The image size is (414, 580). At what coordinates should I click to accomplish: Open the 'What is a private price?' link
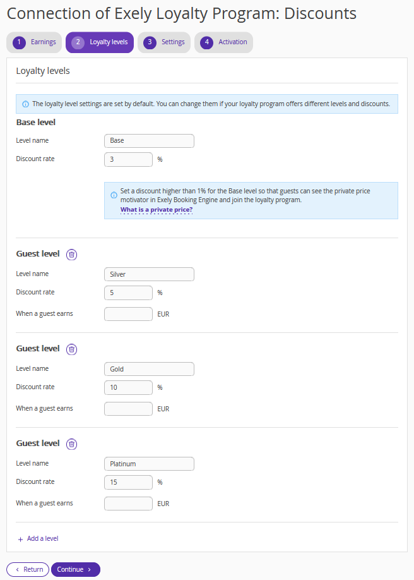coord(157,210)
